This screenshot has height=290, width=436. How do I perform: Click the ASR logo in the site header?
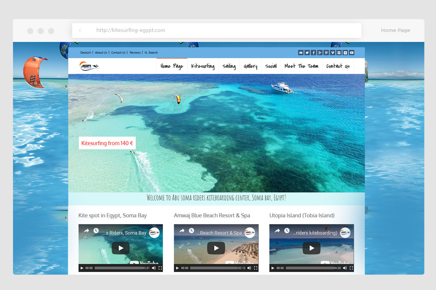click(x=89, y=66)
